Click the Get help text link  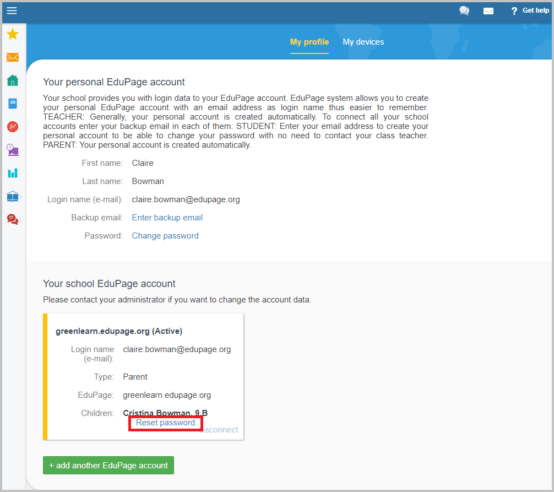point(536,10)
